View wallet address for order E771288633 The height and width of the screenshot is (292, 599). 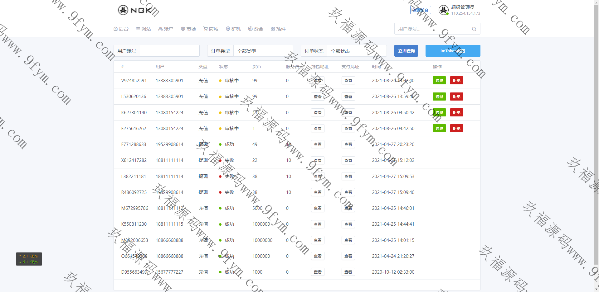[318, 144]
